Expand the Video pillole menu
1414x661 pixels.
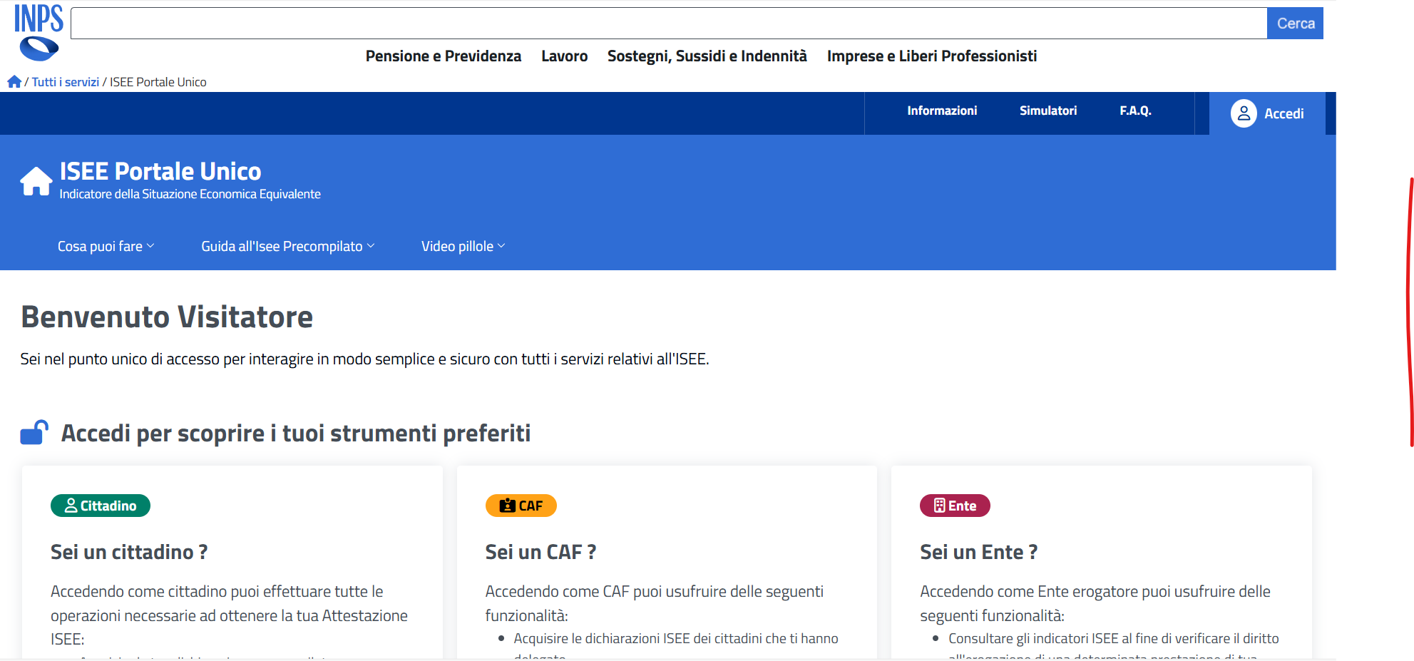coord(463,246)
